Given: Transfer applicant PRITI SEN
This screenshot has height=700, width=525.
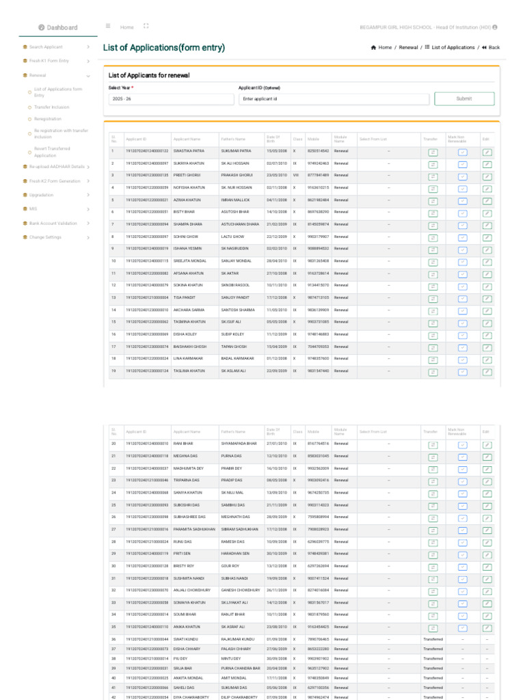Looking at the screenshot, I should point(433,555).
